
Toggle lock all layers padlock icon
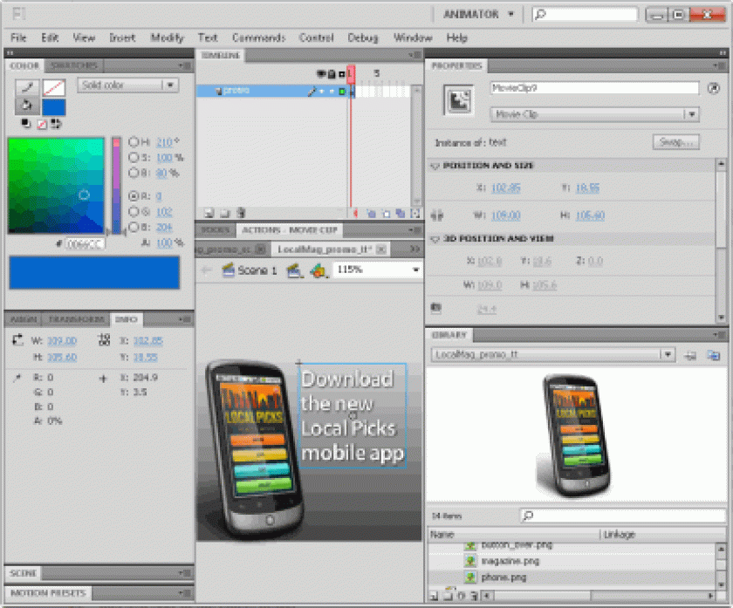[332, 74]
